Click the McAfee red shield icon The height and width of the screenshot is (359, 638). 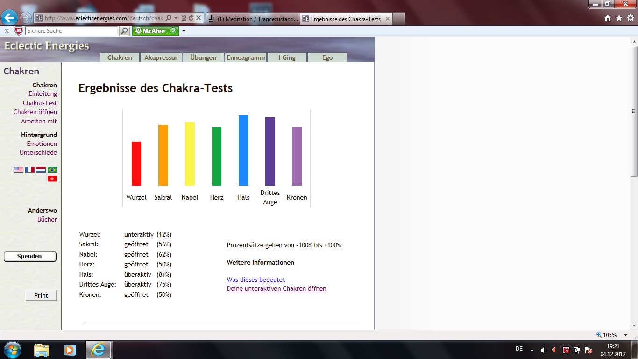pyautogui.click(x=19, y=31)
